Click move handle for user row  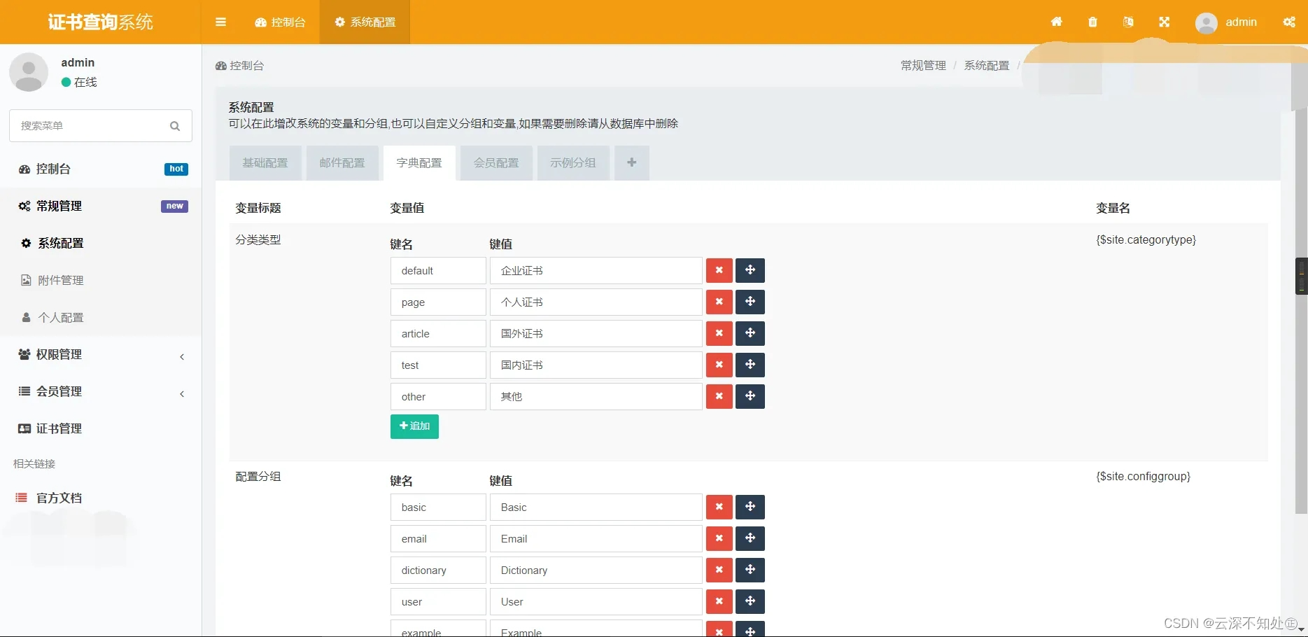pyautogui.click(x=750, y=601)
